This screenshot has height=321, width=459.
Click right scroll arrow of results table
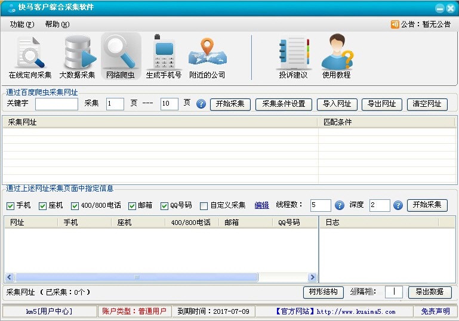(x=313, y=277)
